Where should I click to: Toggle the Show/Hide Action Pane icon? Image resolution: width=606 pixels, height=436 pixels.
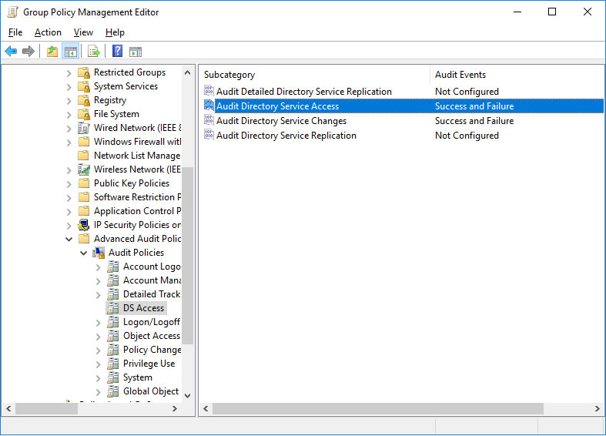(136, 52)
